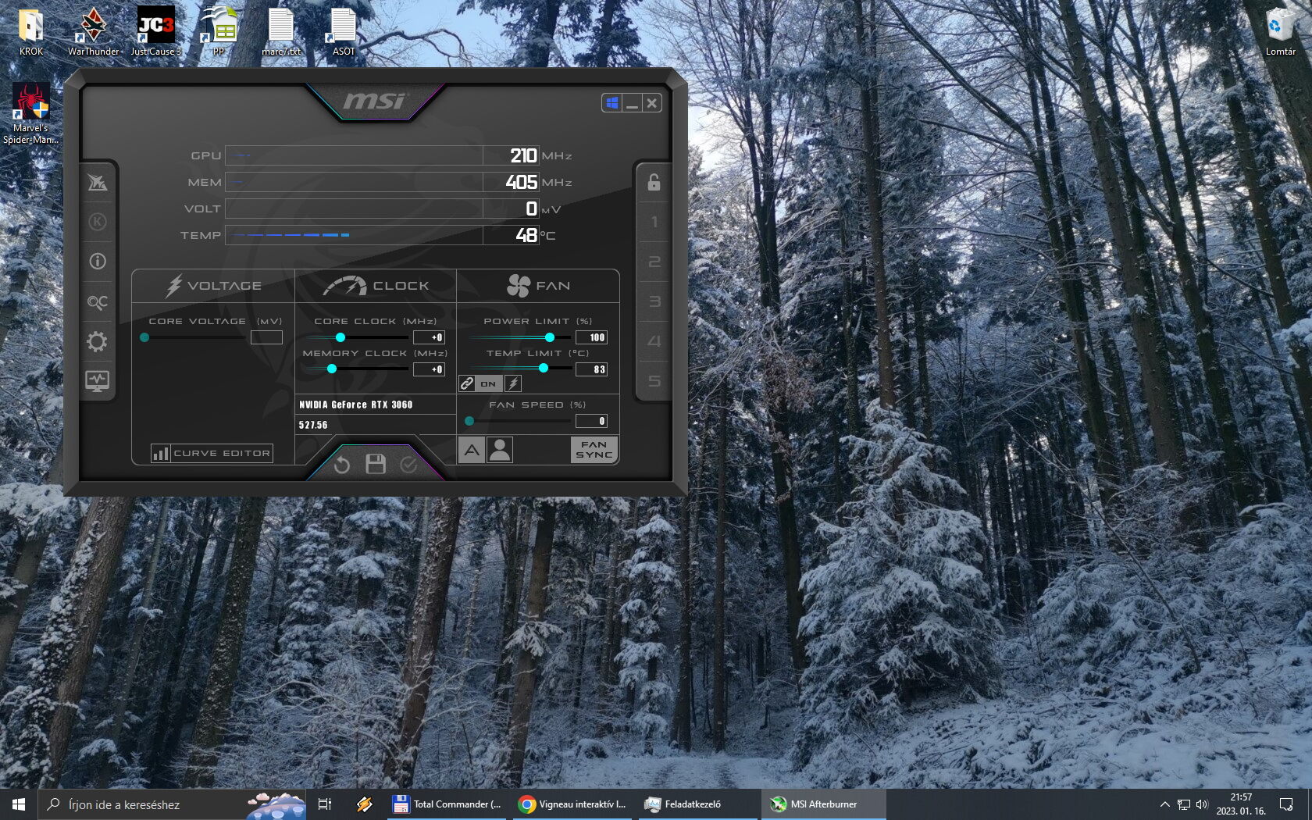This screenshot has height=820, width=1312.
Task: Select the Marvel's Spider-Man desktop shortcut
Action: click(x=31, y=114)
